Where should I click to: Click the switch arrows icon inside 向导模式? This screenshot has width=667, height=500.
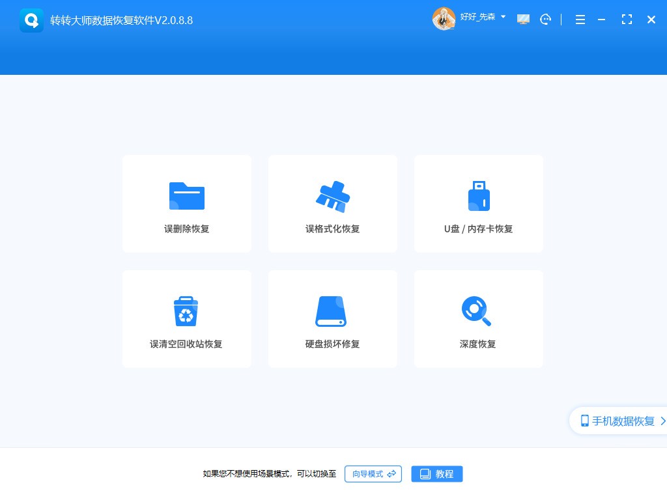point(391,474)
